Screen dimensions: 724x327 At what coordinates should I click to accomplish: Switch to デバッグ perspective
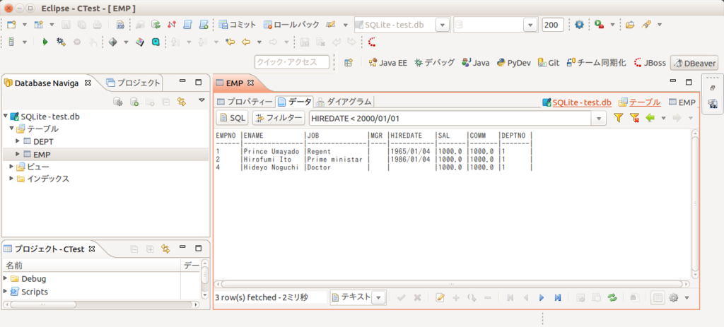click(434, 63)
